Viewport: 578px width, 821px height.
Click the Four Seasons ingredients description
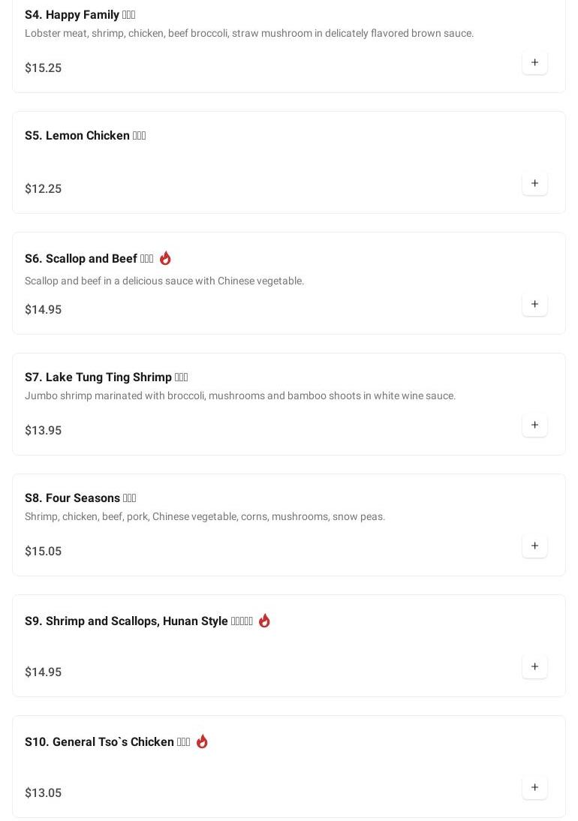[x=205, y=516]
